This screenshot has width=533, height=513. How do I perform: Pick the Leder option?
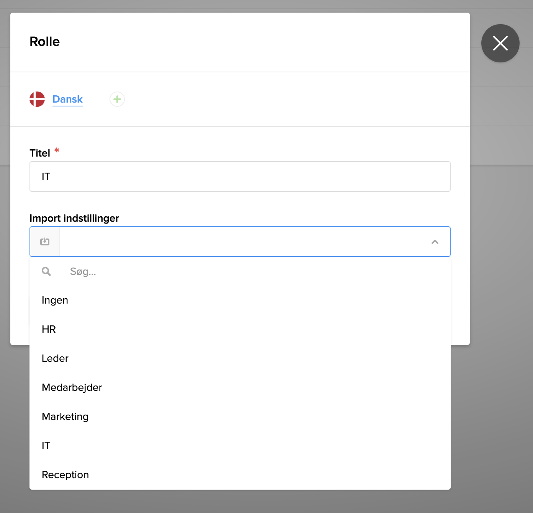click(x=55, y=358)
